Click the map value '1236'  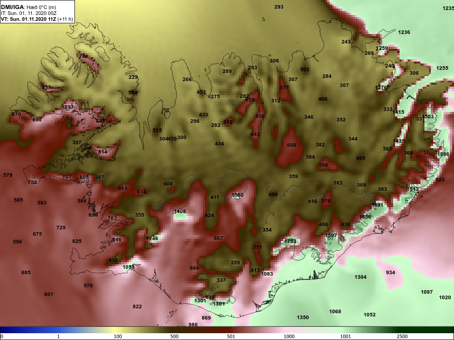404,32
